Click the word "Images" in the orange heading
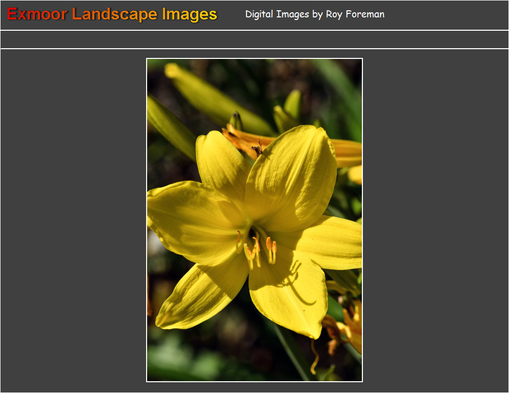Image resolution: width=509 pixels, height=393 pixels. point(189,14)
